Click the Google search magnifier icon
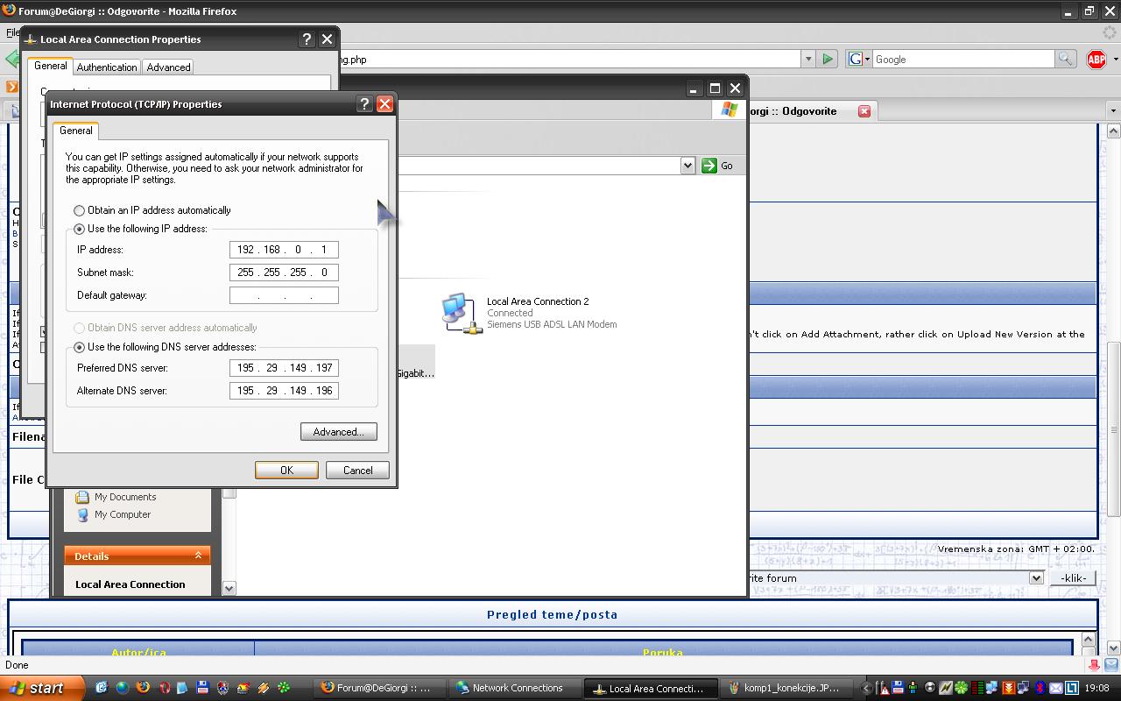The width and height of the screenshot is (1121, 701). coord(1065,60)
